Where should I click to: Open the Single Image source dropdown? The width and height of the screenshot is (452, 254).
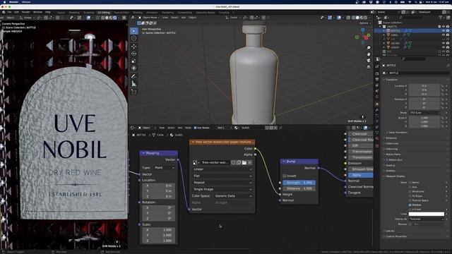pyautogui.click(x=222, y=189)
